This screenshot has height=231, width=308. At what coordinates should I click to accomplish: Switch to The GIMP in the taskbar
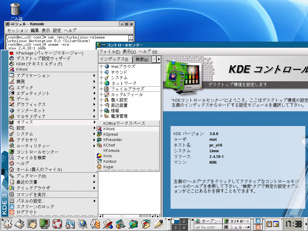pos(209,227)
